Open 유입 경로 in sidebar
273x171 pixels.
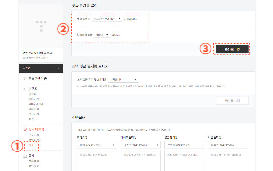pyautogui.click(x=34, y=166)
